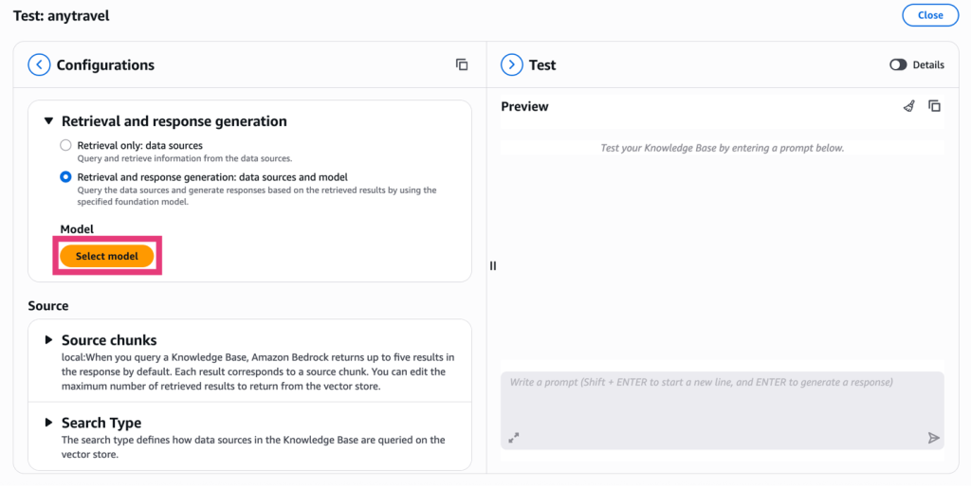Toggle the Details switch on

(x=898, y=65)
